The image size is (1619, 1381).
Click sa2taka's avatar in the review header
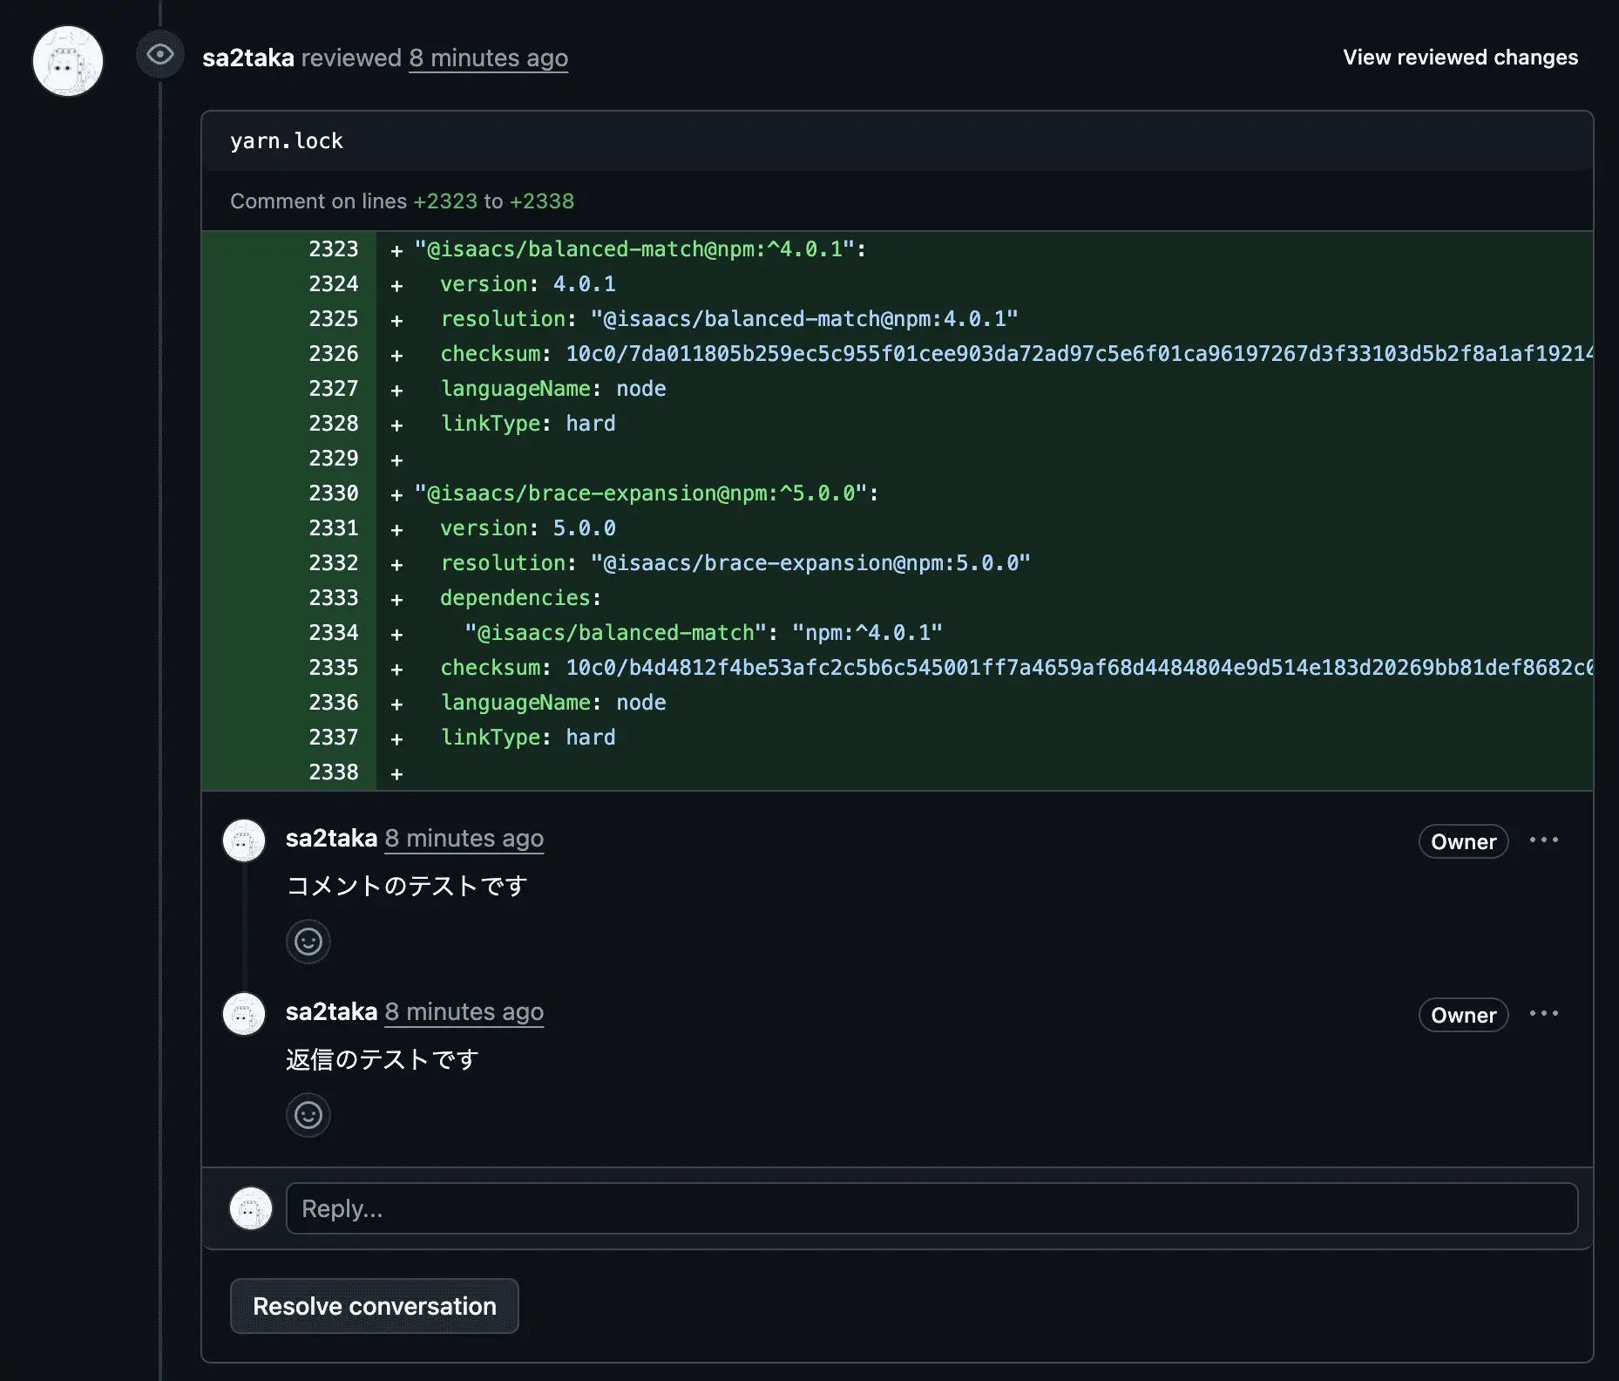click(67, 61)
